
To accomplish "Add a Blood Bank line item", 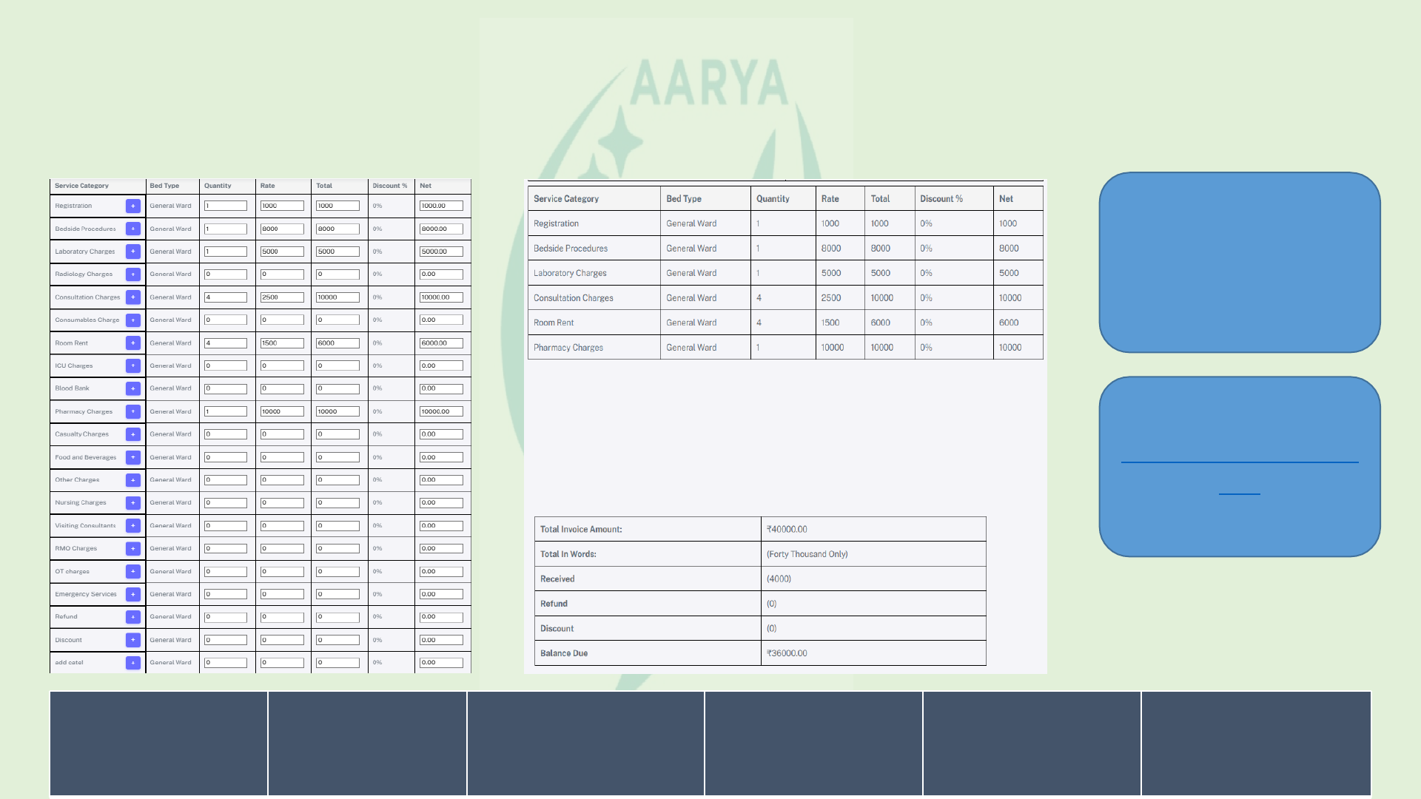I will pyautogui.click(x=133, y=388).
